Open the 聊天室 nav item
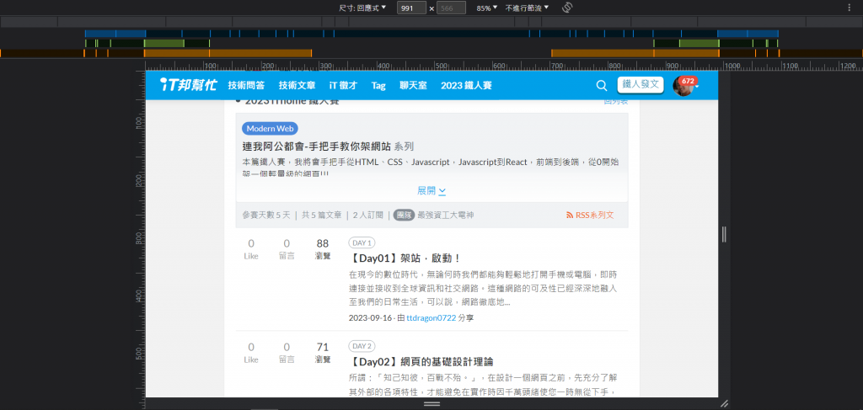Screen dimensions: 863x410 [413, 86]
